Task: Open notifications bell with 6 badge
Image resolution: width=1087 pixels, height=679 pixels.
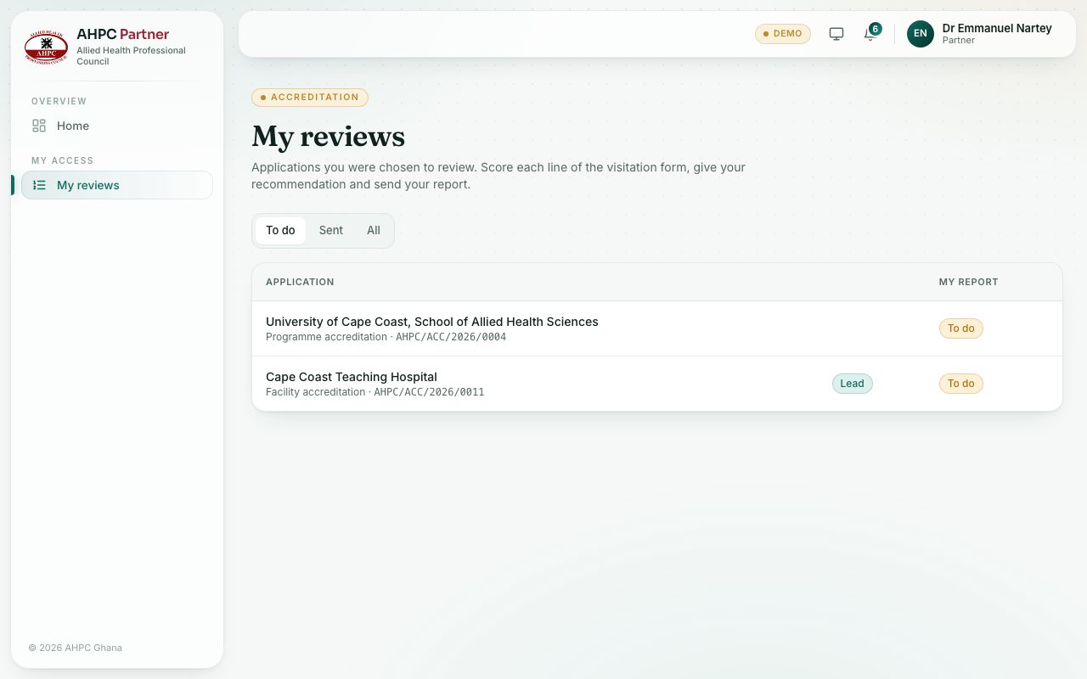Action: [x=870, y=34]
